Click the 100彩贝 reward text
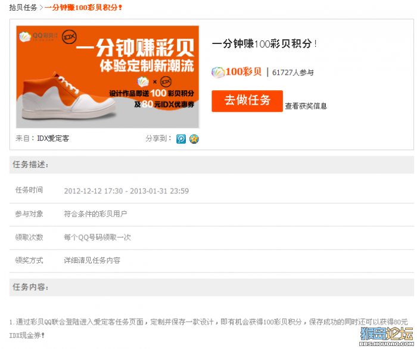Image resolution: width=417 pixels, height=349 pixels. tap(243, 72)
